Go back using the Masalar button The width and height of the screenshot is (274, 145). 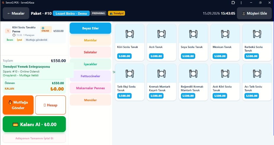pyautogui.click(x=16, y=13)
